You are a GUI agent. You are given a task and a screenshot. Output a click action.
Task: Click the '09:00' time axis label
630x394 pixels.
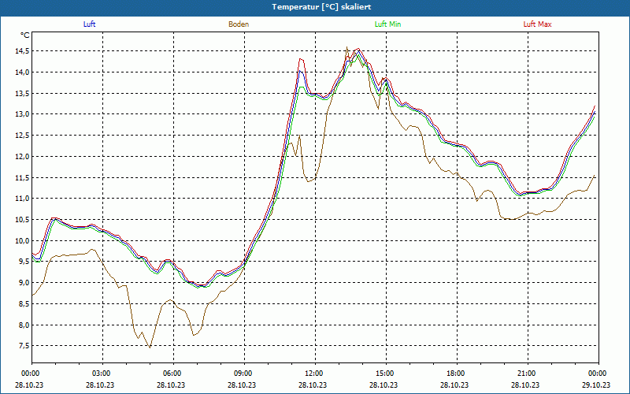coord(243,374)
